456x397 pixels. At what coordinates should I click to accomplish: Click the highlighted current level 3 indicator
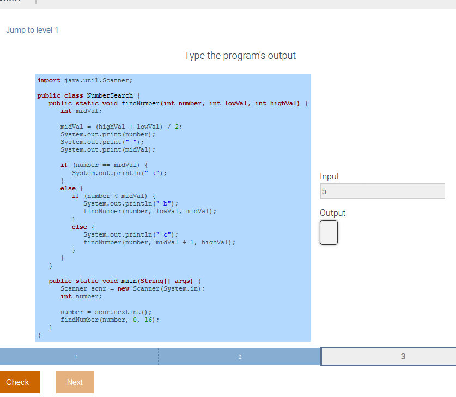click(403, 356)
